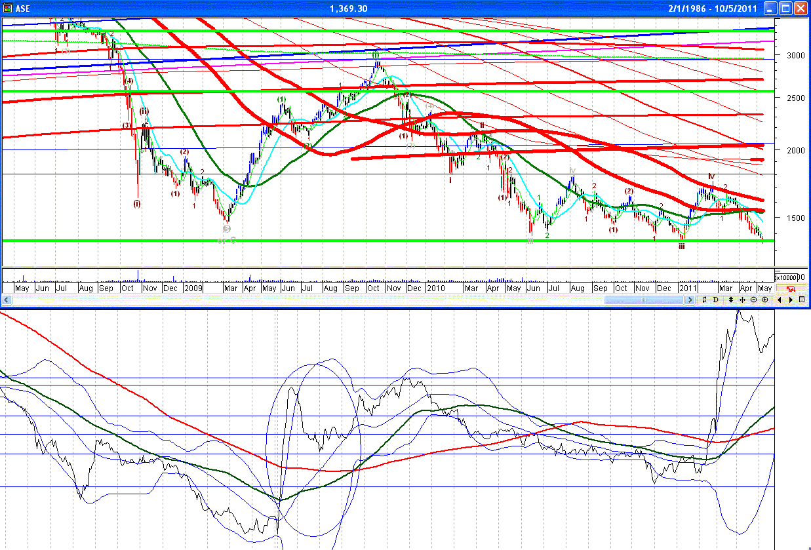This screenshot has width=811, height=550.
Task: Click the horizontal scrollbar right arrow
Action: coord(690,300)
